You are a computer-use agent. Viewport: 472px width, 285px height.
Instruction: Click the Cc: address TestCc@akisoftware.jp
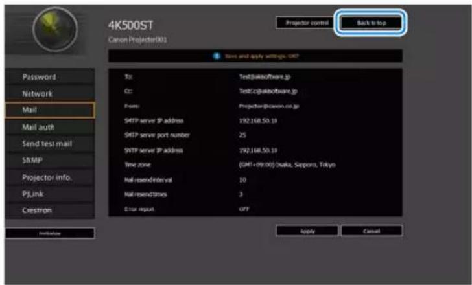(268, 91)
